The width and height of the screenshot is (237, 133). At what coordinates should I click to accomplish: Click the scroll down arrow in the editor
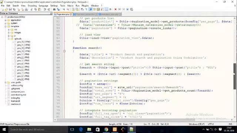click(x=234, y=117)
